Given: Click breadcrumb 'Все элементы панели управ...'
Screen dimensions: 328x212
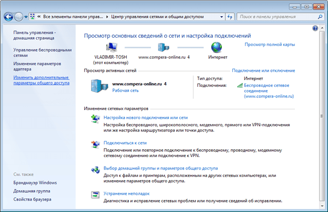Looking at the screenshot, I should (x=73, y=17).
